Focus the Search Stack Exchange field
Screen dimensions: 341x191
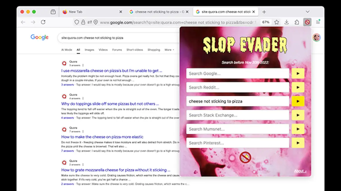[x=238, y=115]
